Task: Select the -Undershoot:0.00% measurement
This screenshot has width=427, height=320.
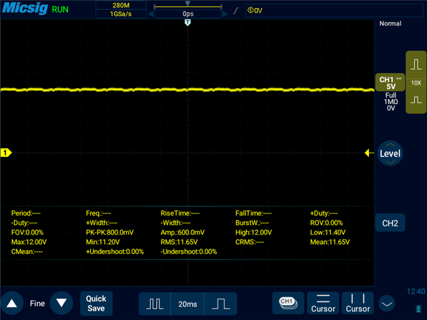Action: (189, 251)
